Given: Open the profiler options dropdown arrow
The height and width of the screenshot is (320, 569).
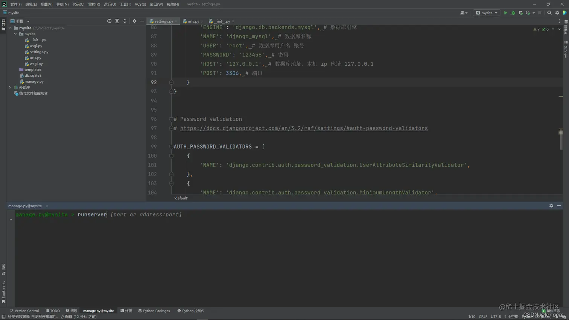Looking at the screenshot, I should pyautogui.click(x=534, y=13).
